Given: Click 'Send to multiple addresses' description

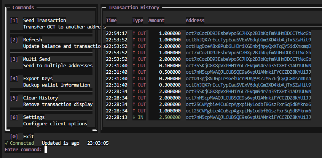Looking at the screenshot, I should (x=58, y=66).
